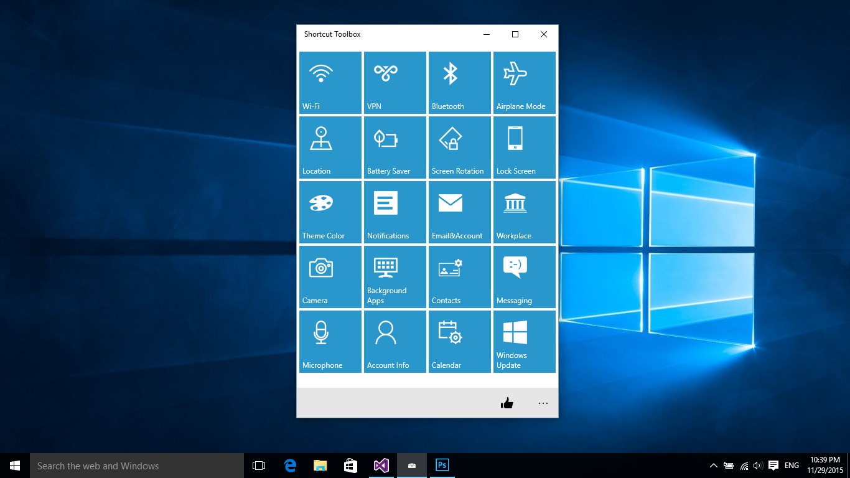Open the VPN shortcut tile

[x=395, y=83]
